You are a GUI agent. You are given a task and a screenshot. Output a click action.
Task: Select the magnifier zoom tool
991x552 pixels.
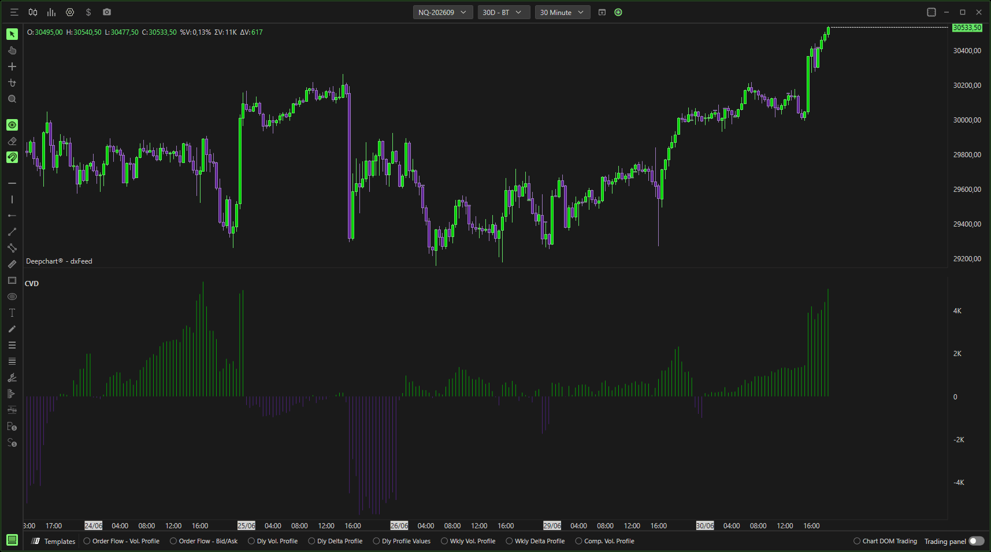12,99
